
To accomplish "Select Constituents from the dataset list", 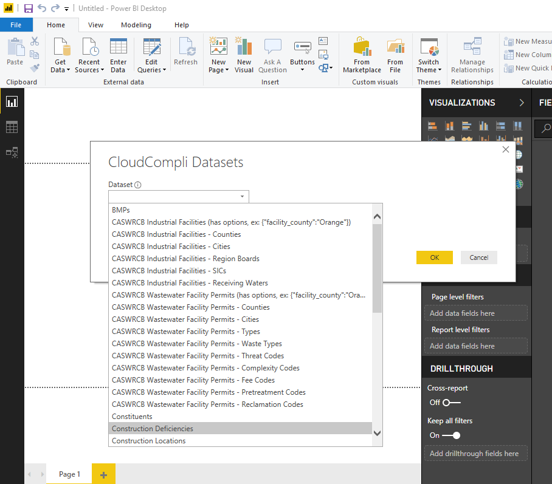I will pos(240,417).
